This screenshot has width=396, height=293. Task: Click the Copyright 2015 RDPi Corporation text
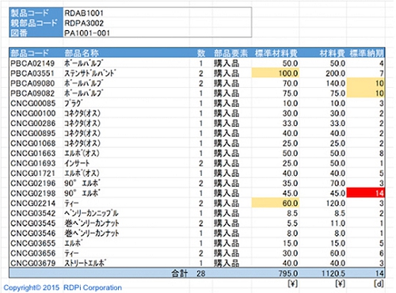pyautogui.click(x=63, y=287)
